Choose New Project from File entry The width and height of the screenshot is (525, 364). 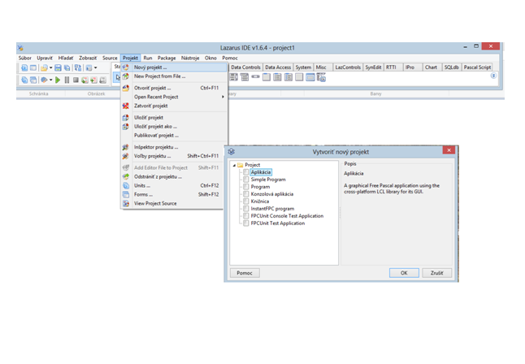point(174,76)
